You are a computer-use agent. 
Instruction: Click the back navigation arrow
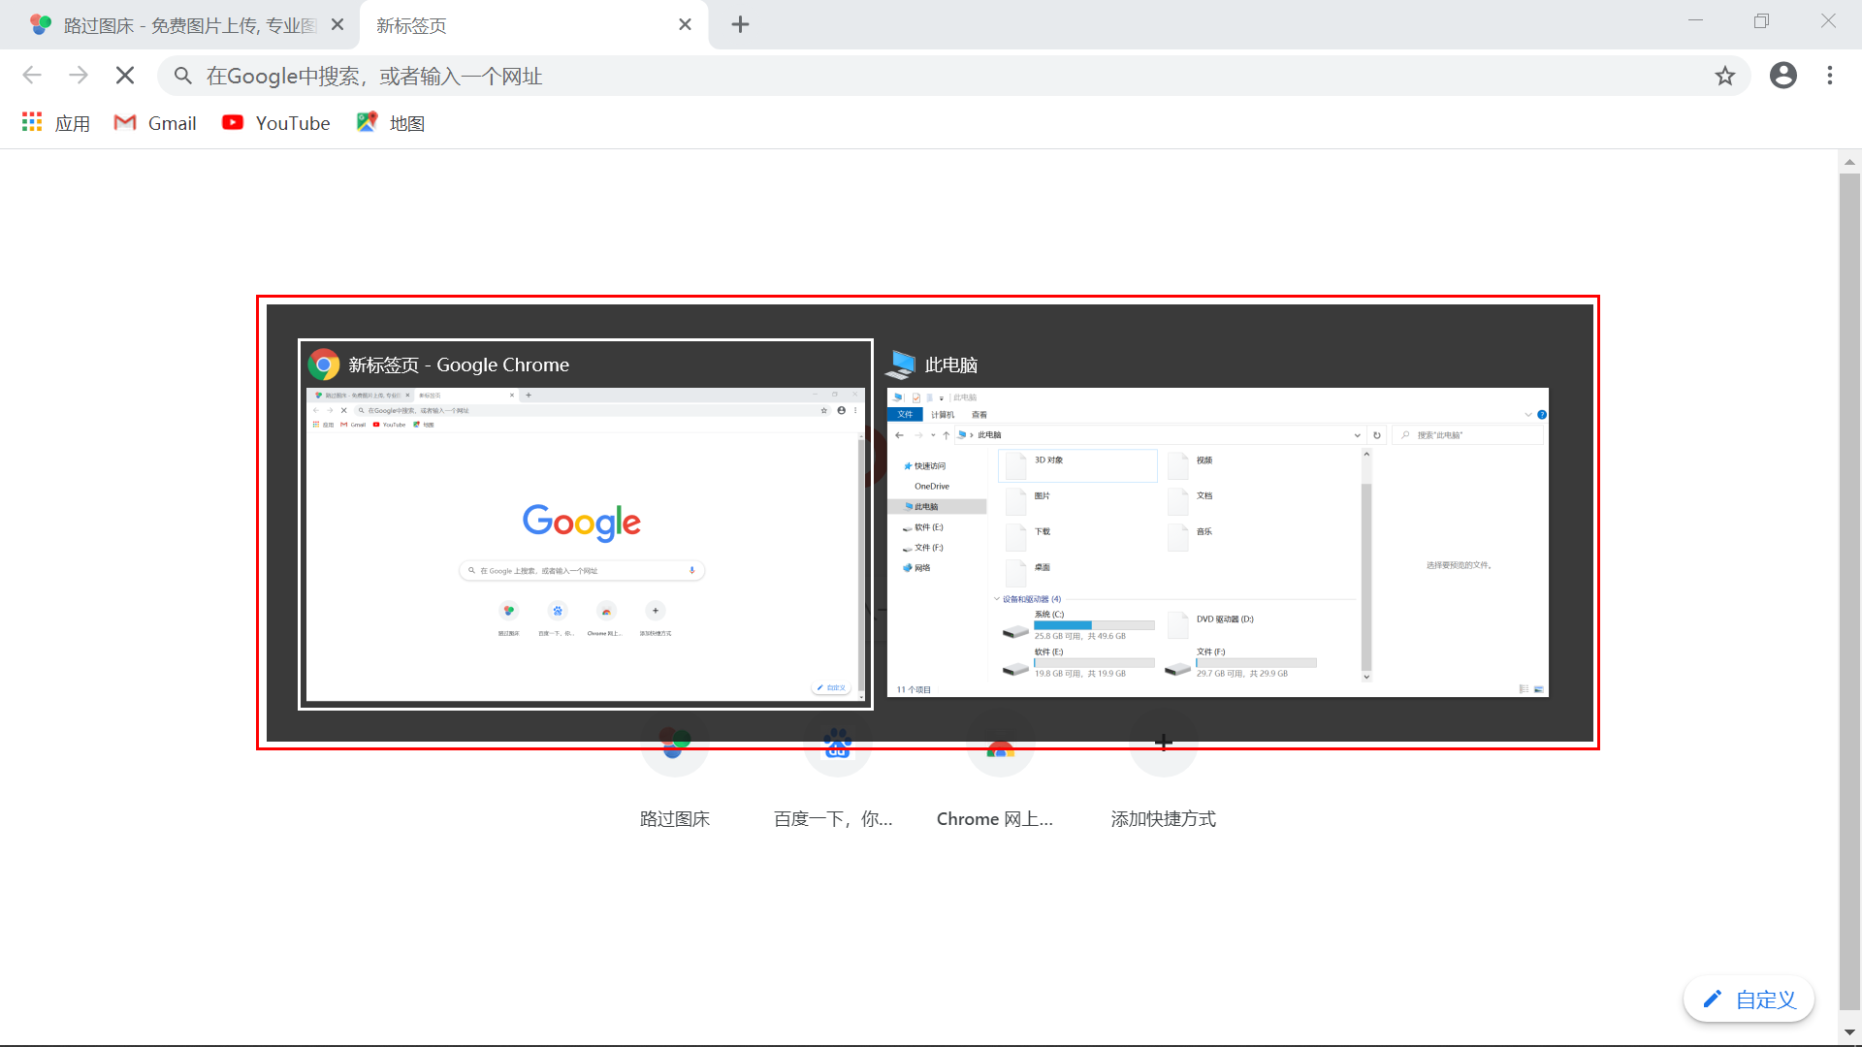coord(32,76)
